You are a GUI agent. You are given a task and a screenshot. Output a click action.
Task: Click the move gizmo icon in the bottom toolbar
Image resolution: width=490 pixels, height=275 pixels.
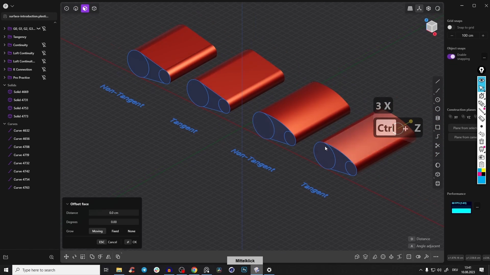[66, 257]
